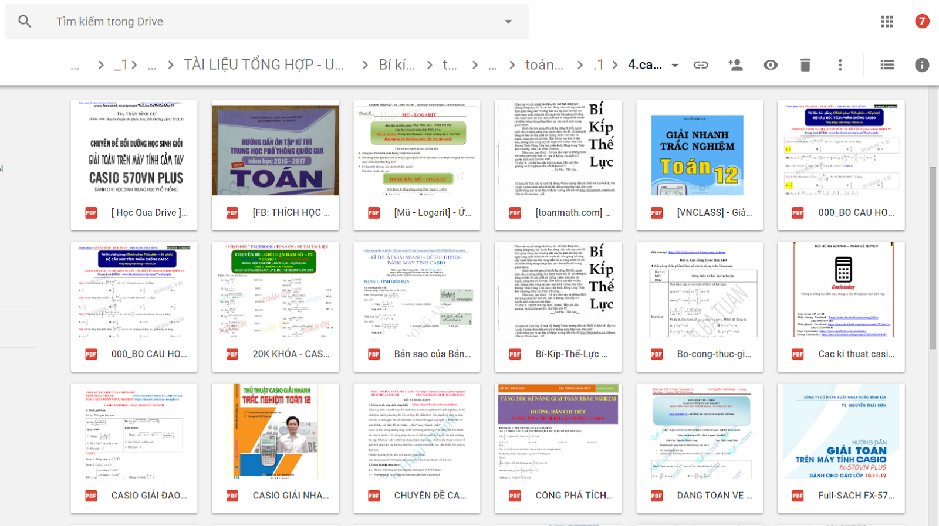Click PDF icon of Cac ki thuat casi file
The height and width of the screenshot is (526, 939).
tap(798, 354)
